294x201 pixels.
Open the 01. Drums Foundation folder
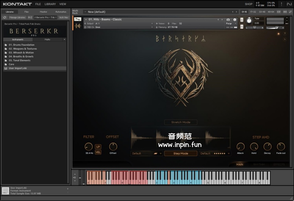tap(21, 45)
